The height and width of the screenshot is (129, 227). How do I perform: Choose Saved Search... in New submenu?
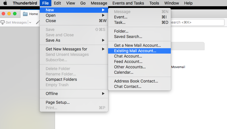pos(139,37)
